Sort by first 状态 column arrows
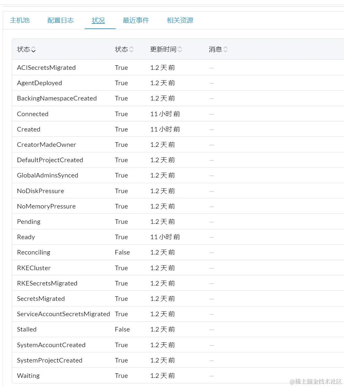The image size is (344, 387). tap(33, 49)
